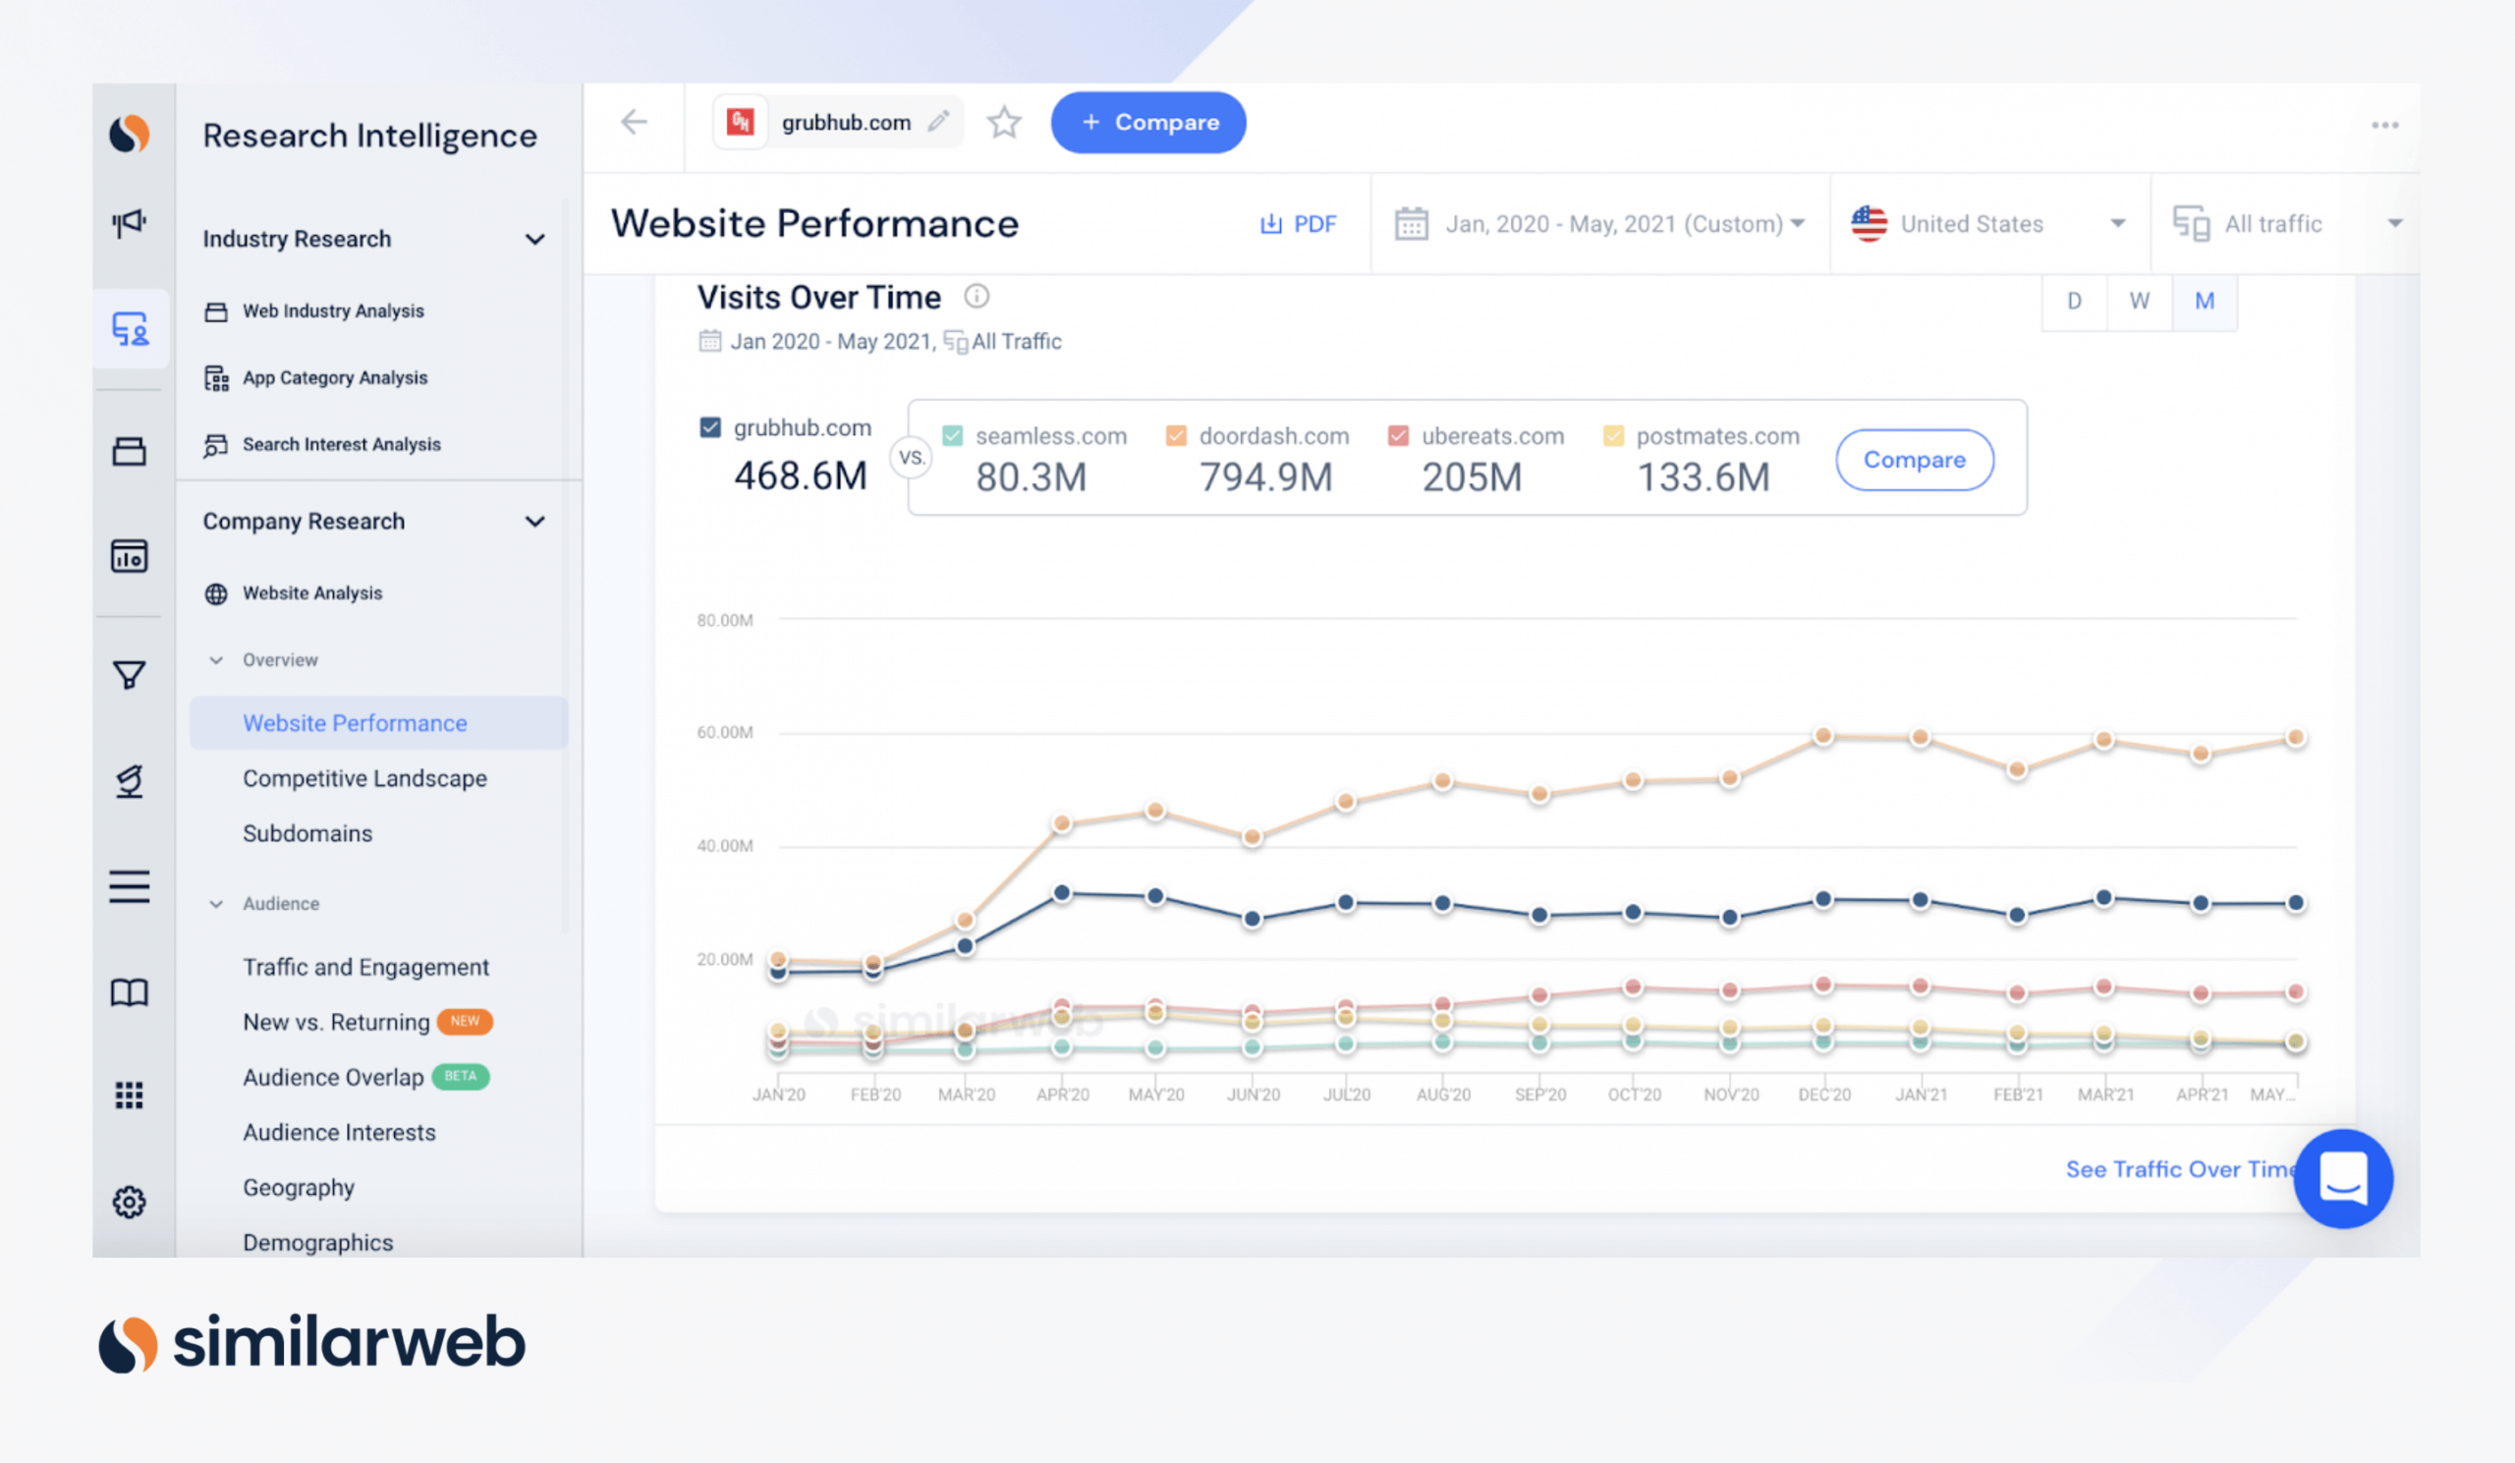This screenshot has height=1463, width=2515.
Task: Favorite grubhub.com with the star icon
Action: (1004, 123)
